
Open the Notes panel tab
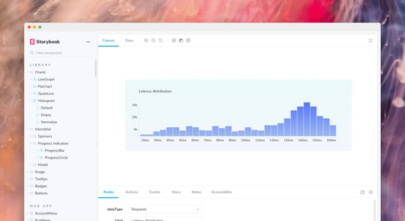(197, 192)
